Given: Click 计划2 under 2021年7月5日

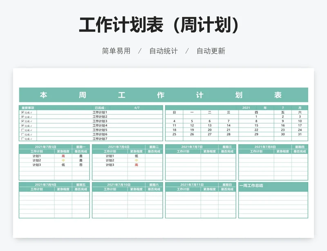Looking at the screenshot, I should [37, 160].
